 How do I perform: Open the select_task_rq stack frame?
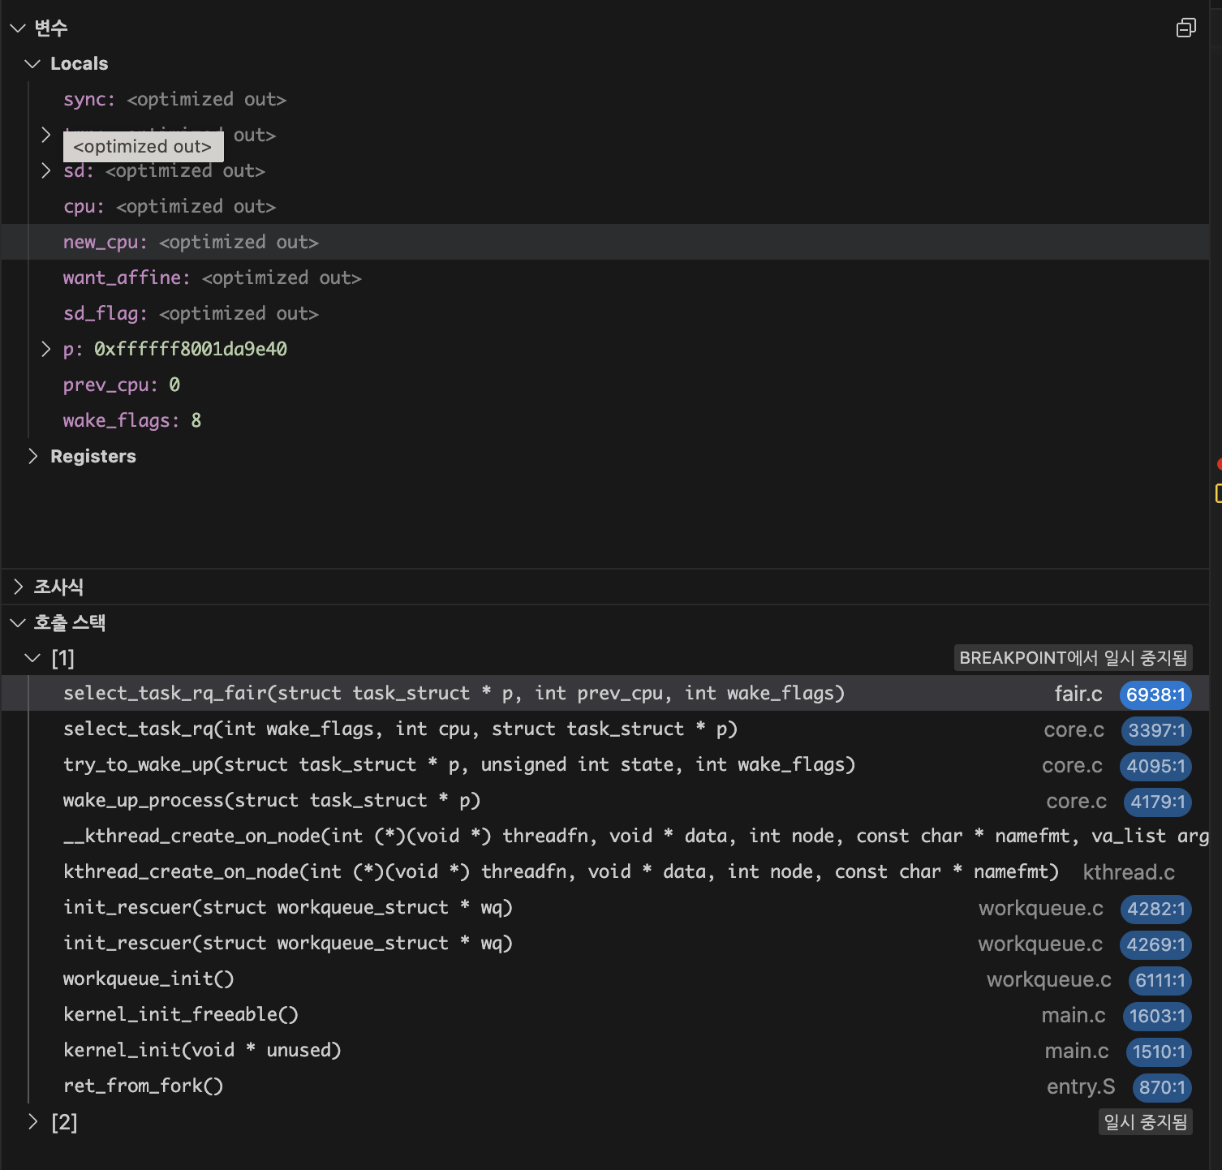[605, 729]
